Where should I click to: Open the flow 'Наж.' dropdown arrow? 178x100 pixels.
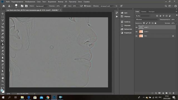78,6
